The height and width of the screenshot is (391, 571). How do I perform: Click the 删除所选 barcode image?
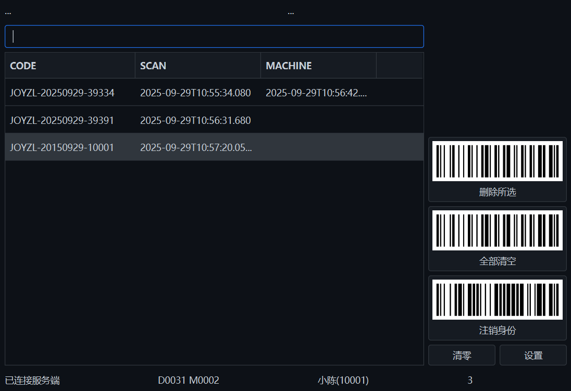pyautogui.click(x=498, y=161)
